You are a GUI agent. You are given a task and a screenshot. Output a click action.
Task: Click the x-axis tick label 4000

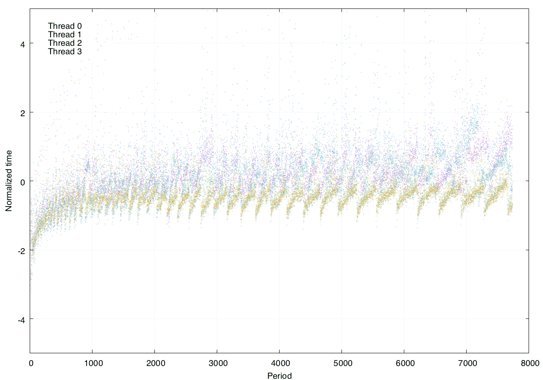click(280, 363)
